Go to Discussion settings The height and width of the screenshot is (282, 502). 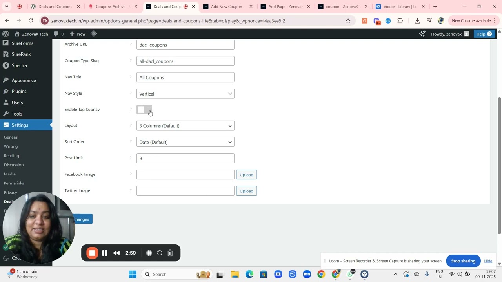click(14, 165)
